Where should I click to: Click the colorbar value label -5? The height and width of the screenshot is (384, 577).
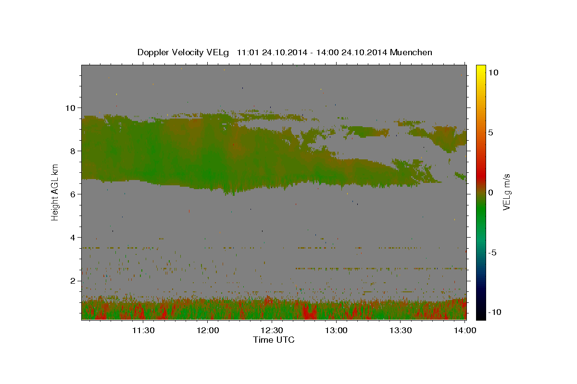coord(492,252)
